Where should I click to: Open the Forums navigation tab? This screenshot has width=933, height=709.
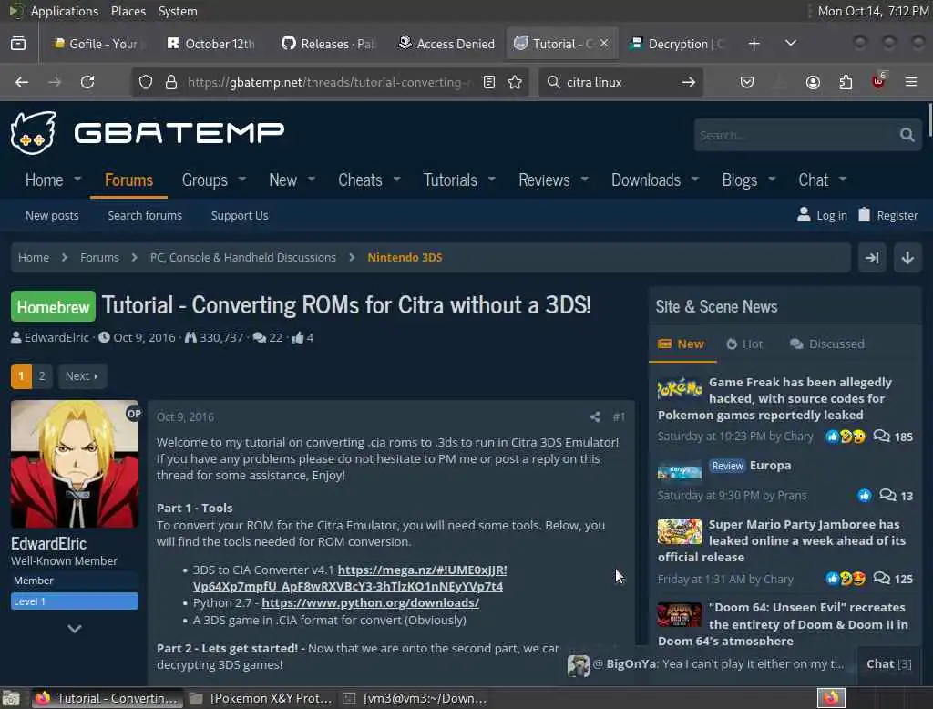[x=128, y=180]
